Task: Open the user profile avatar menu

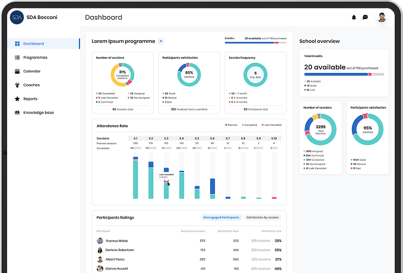Action: click(382, 18)
